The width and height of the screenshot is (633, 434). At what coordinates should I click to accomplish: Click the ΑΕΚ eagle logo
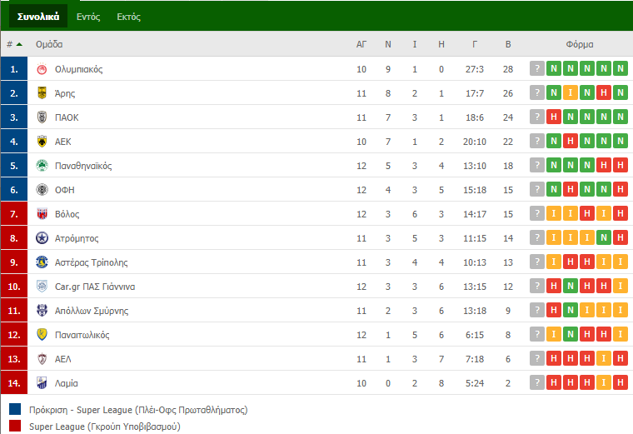42,142
